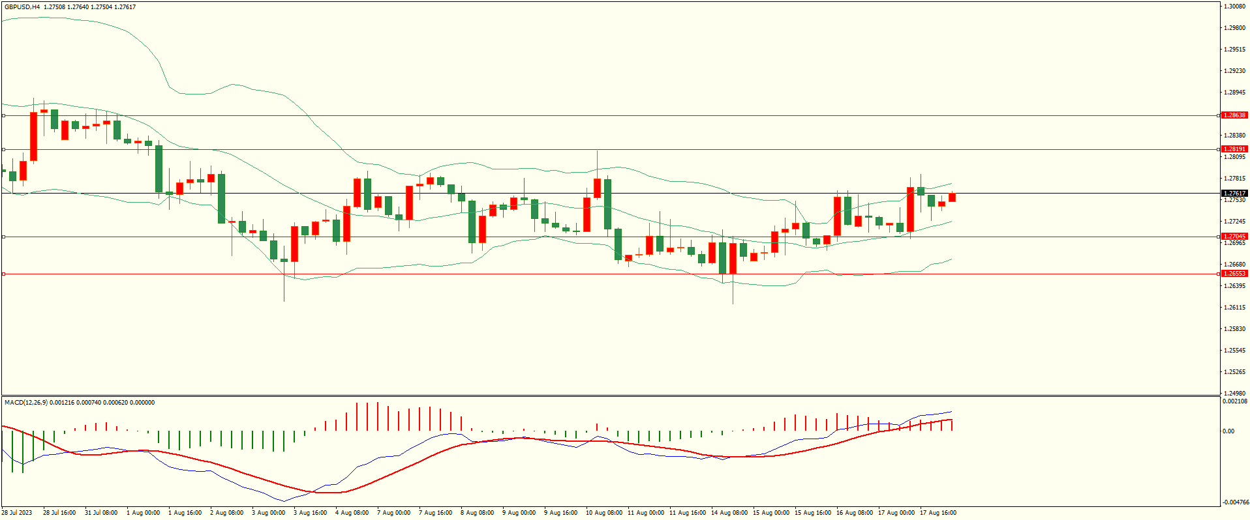
Task: Click the 1 Aug 16:00 time label
Action: 185,513
